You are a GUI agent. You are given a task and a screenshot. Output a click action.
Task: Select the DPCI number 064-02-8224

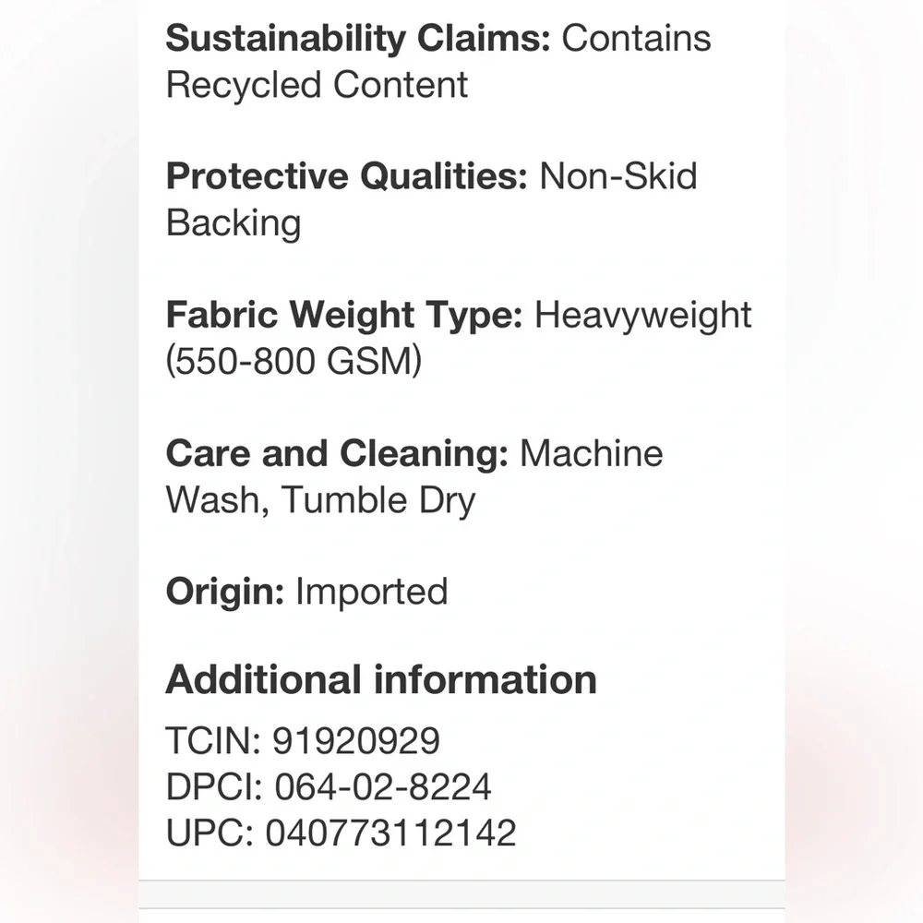point(383,786)
